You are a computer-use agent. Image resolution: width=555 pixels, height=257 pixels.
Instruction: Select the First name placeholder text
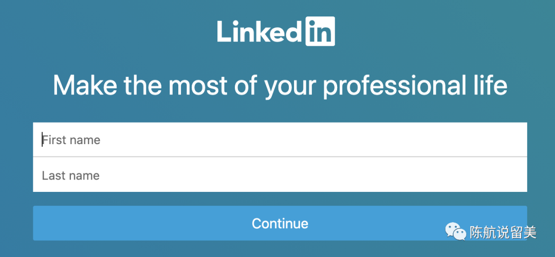click(71, 140)
